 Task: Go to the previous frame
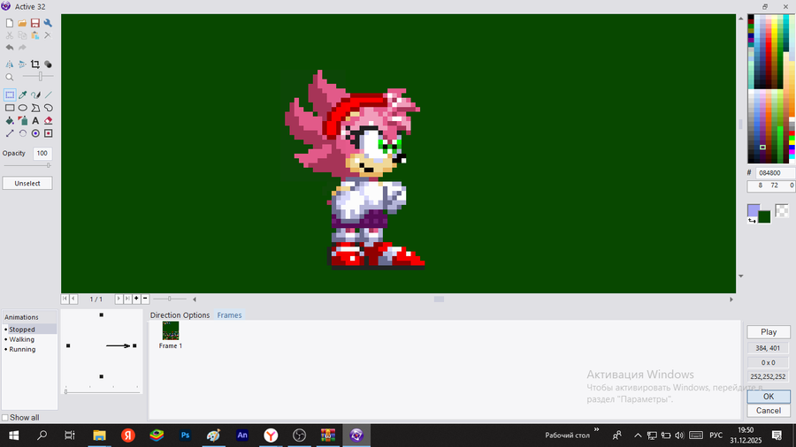click(x=73, y=299)
